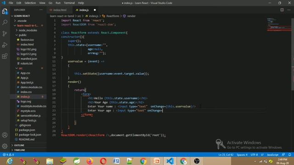Viewport: 294px width, 165px height.
Task: Open the Extensions view icon
Action: [x=5, y=56]
